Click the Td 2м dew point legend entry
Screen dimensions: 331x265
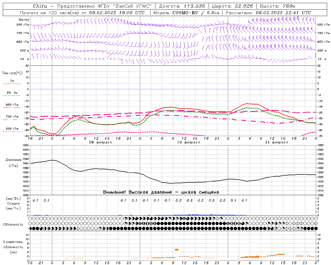(x=12, y=93)
